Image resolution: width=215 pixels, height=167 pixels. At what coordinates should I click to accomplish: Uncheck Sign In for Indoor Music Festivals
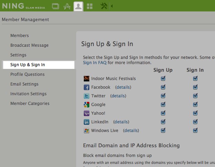point(195,78)
